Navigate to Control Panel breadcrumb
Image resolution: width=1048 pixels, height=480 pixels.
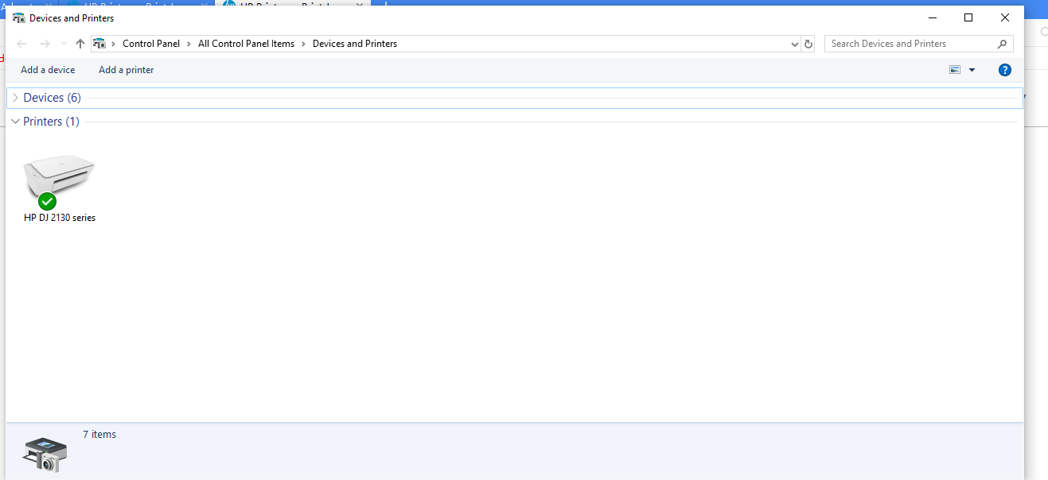[151, 44]
